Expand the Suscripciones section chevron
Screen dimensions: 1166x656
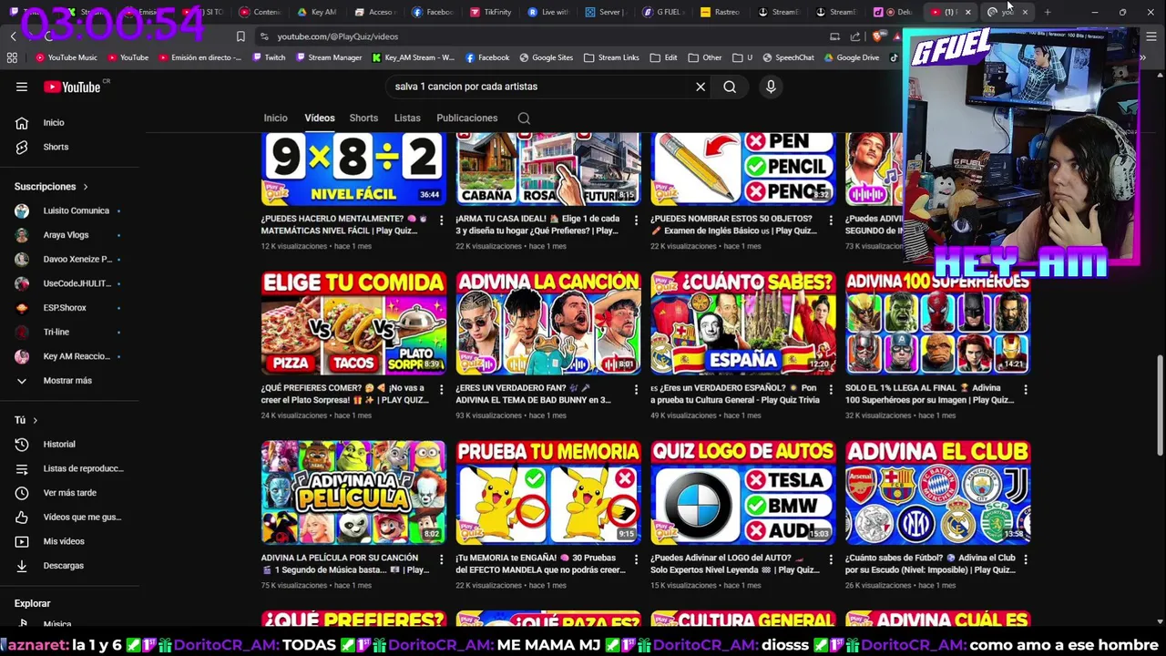(x=86, y=187)
